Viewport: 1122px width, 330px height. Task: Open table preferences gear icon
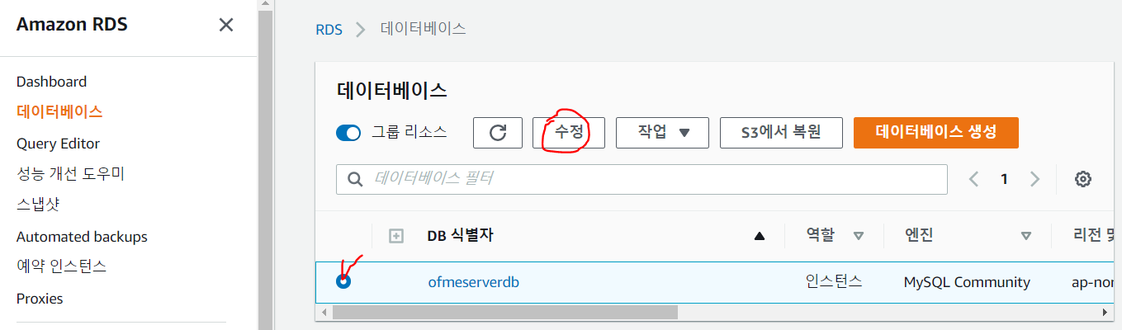[1083, 179]
